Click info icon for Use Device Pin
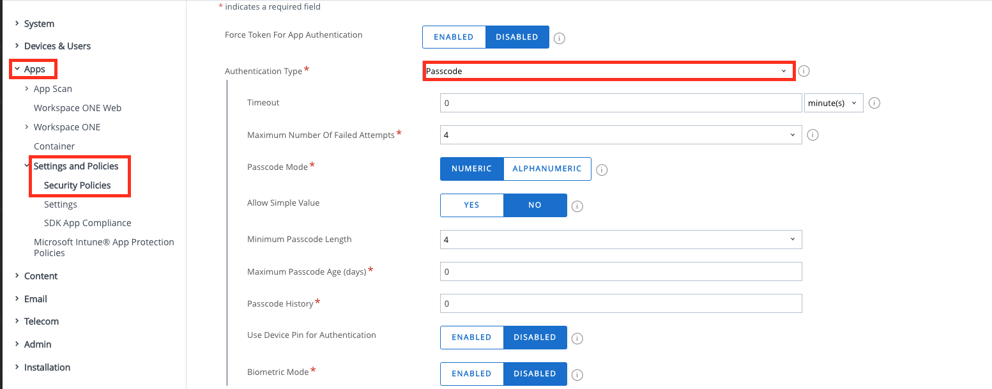 [577, 339]
